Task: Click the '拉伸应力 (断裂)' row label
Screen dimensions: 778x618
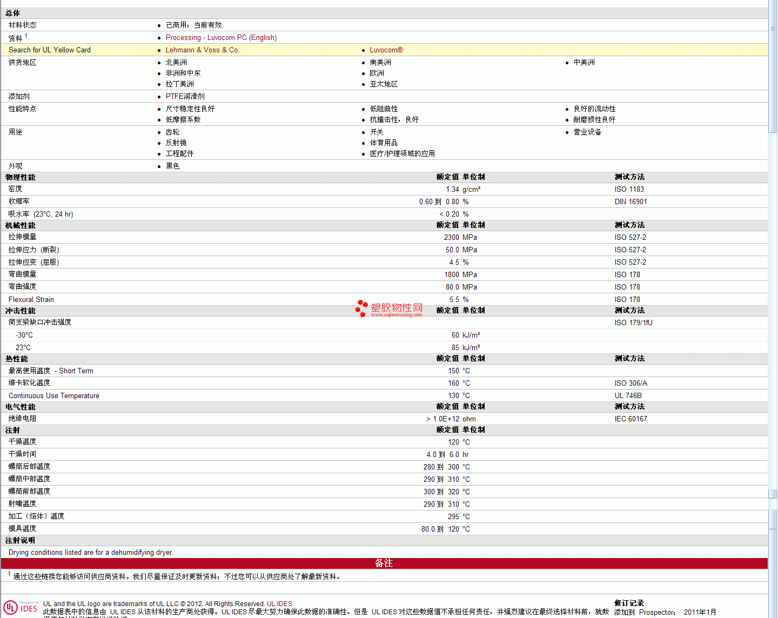Action: (x=34, y=250)
